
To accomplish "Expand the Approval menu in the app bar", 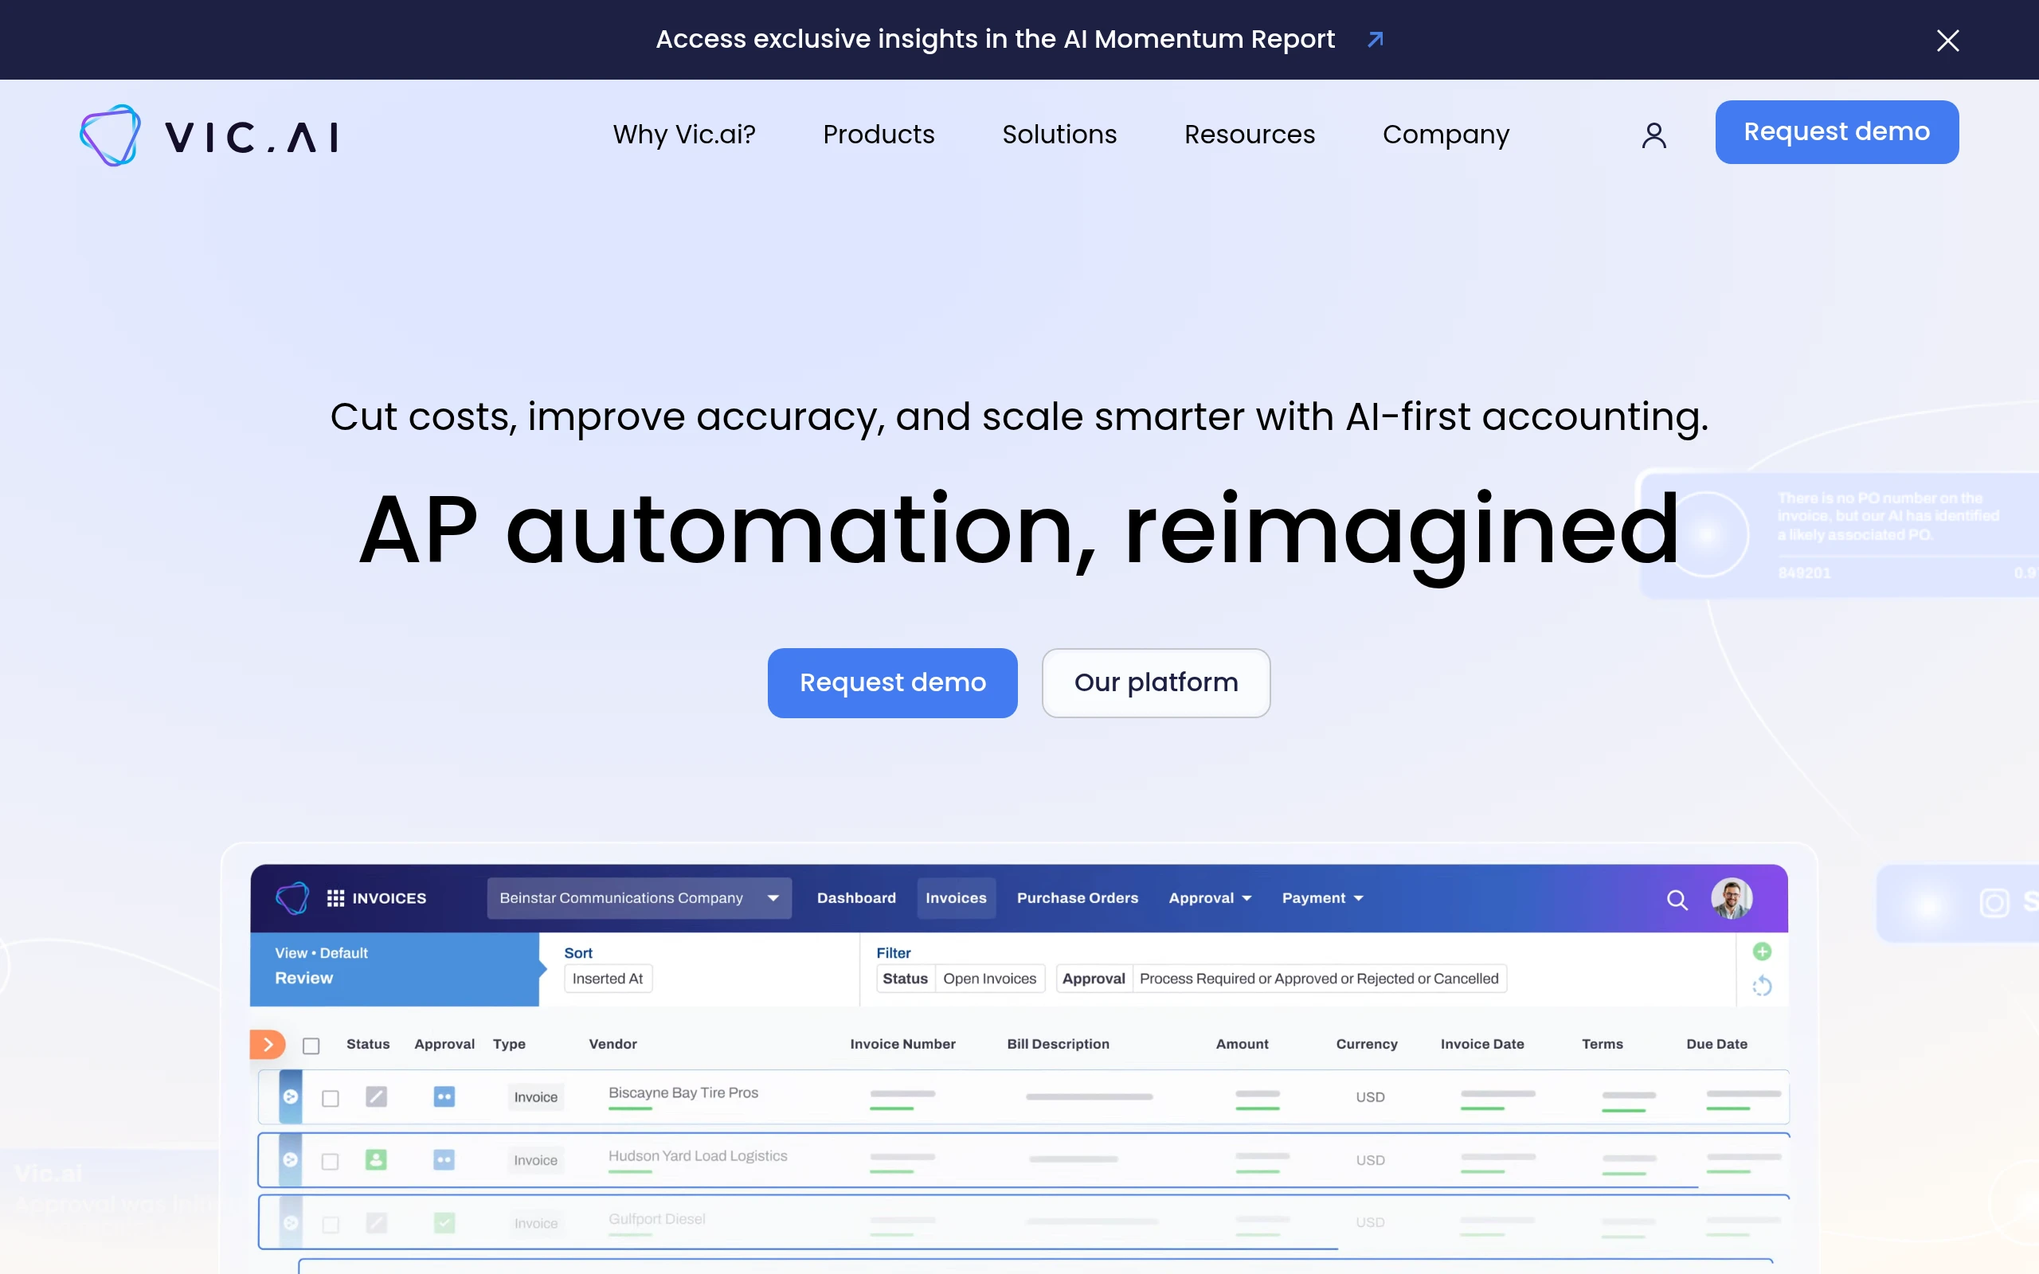I will point(1210,898).
